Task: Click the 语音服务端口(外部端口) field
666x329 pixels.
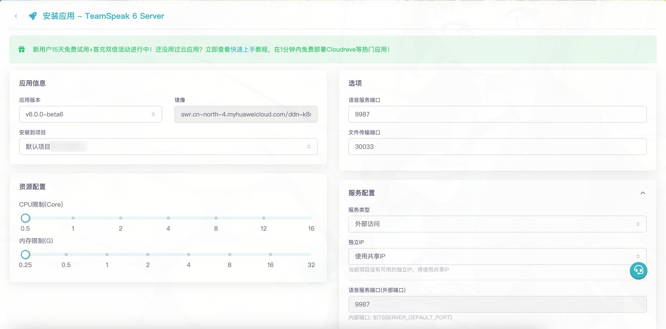Action: tap(497, 304)
